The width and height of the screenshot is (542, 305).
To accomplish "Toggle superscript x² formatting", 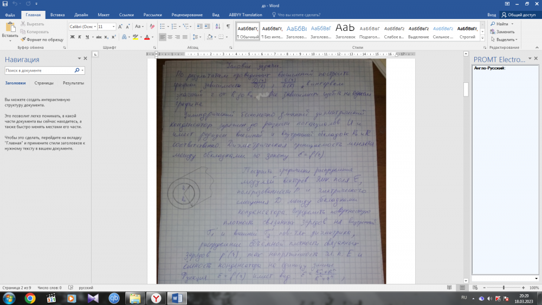I will (114, 37).
